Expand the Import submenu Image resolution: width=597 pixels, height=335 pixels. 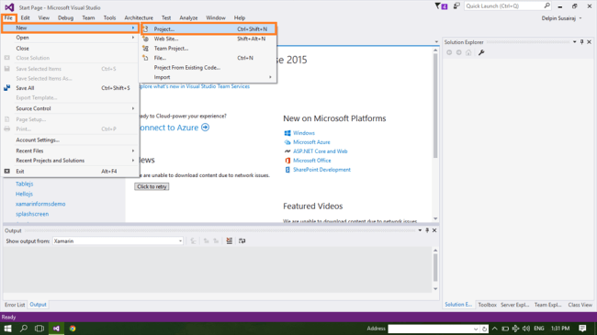[270, 77]
